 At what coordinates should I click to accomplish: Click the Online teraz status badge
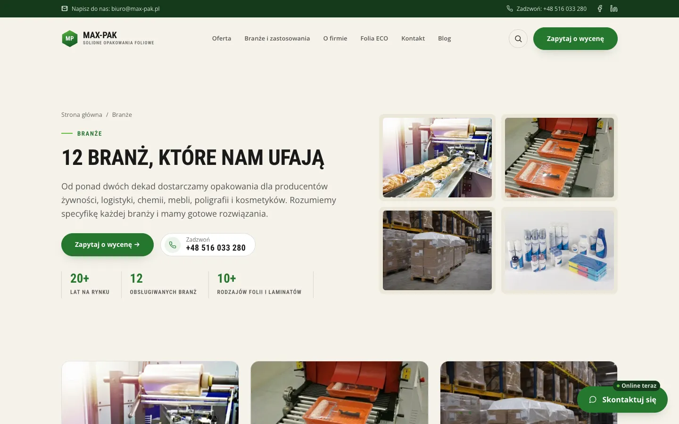(x=637, y=386)
